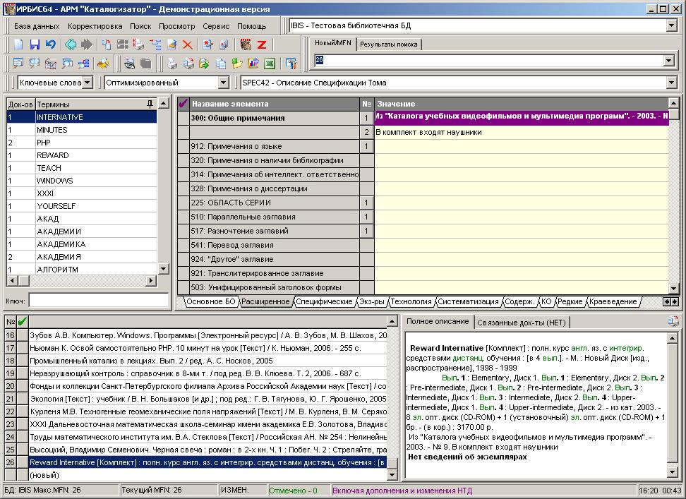Toggle green checkmark column header in records list
This screenshot has height=499, width=686.
22,322
